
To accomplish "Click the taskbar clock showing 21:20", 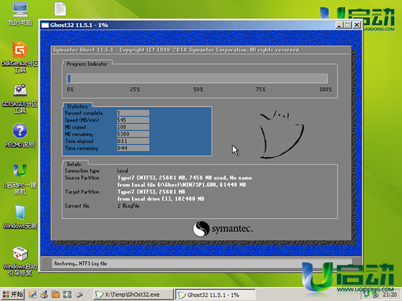I will tap(390, 295).
